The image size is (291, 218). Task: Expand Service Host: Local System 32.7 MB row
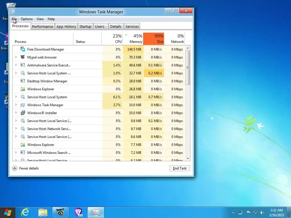click(x=16, y=73)
